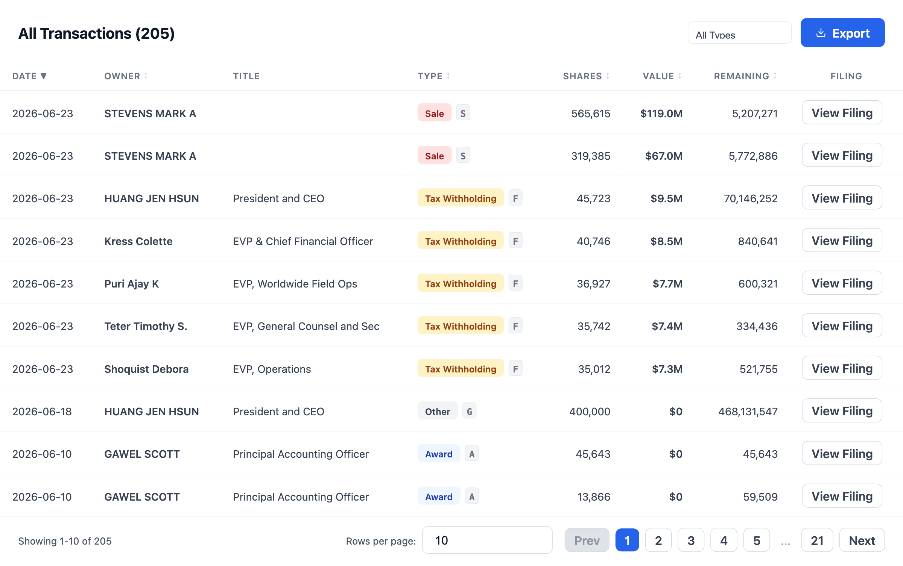Click the shares value 40,746
Image resolution: width=903 pixels, height=566 pixels.
click(x=594, y=241)
